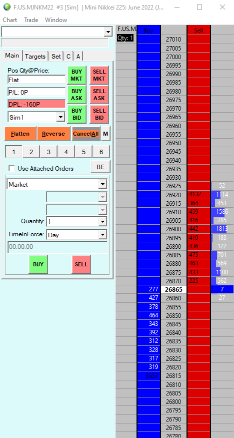Image resolution: width=234 pixels, height=438 pixels.
Task: Maximize the trading DOM window
Action: click(199, 7)
